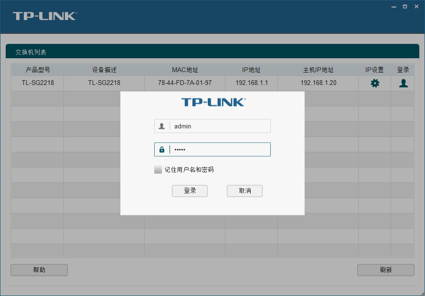Select host IP 192.168.1.20 cell
The height and width of the screenshot is (296, 425).
(318, 83)
